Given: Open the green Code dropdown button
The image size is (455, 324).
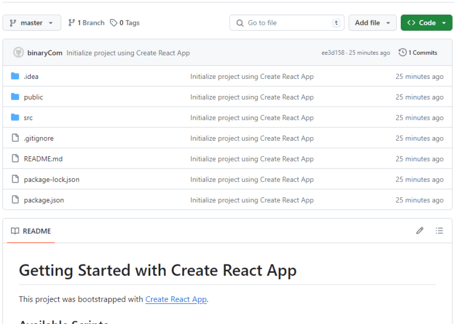Looking at the screenshot, I should [x=426, y=22].
